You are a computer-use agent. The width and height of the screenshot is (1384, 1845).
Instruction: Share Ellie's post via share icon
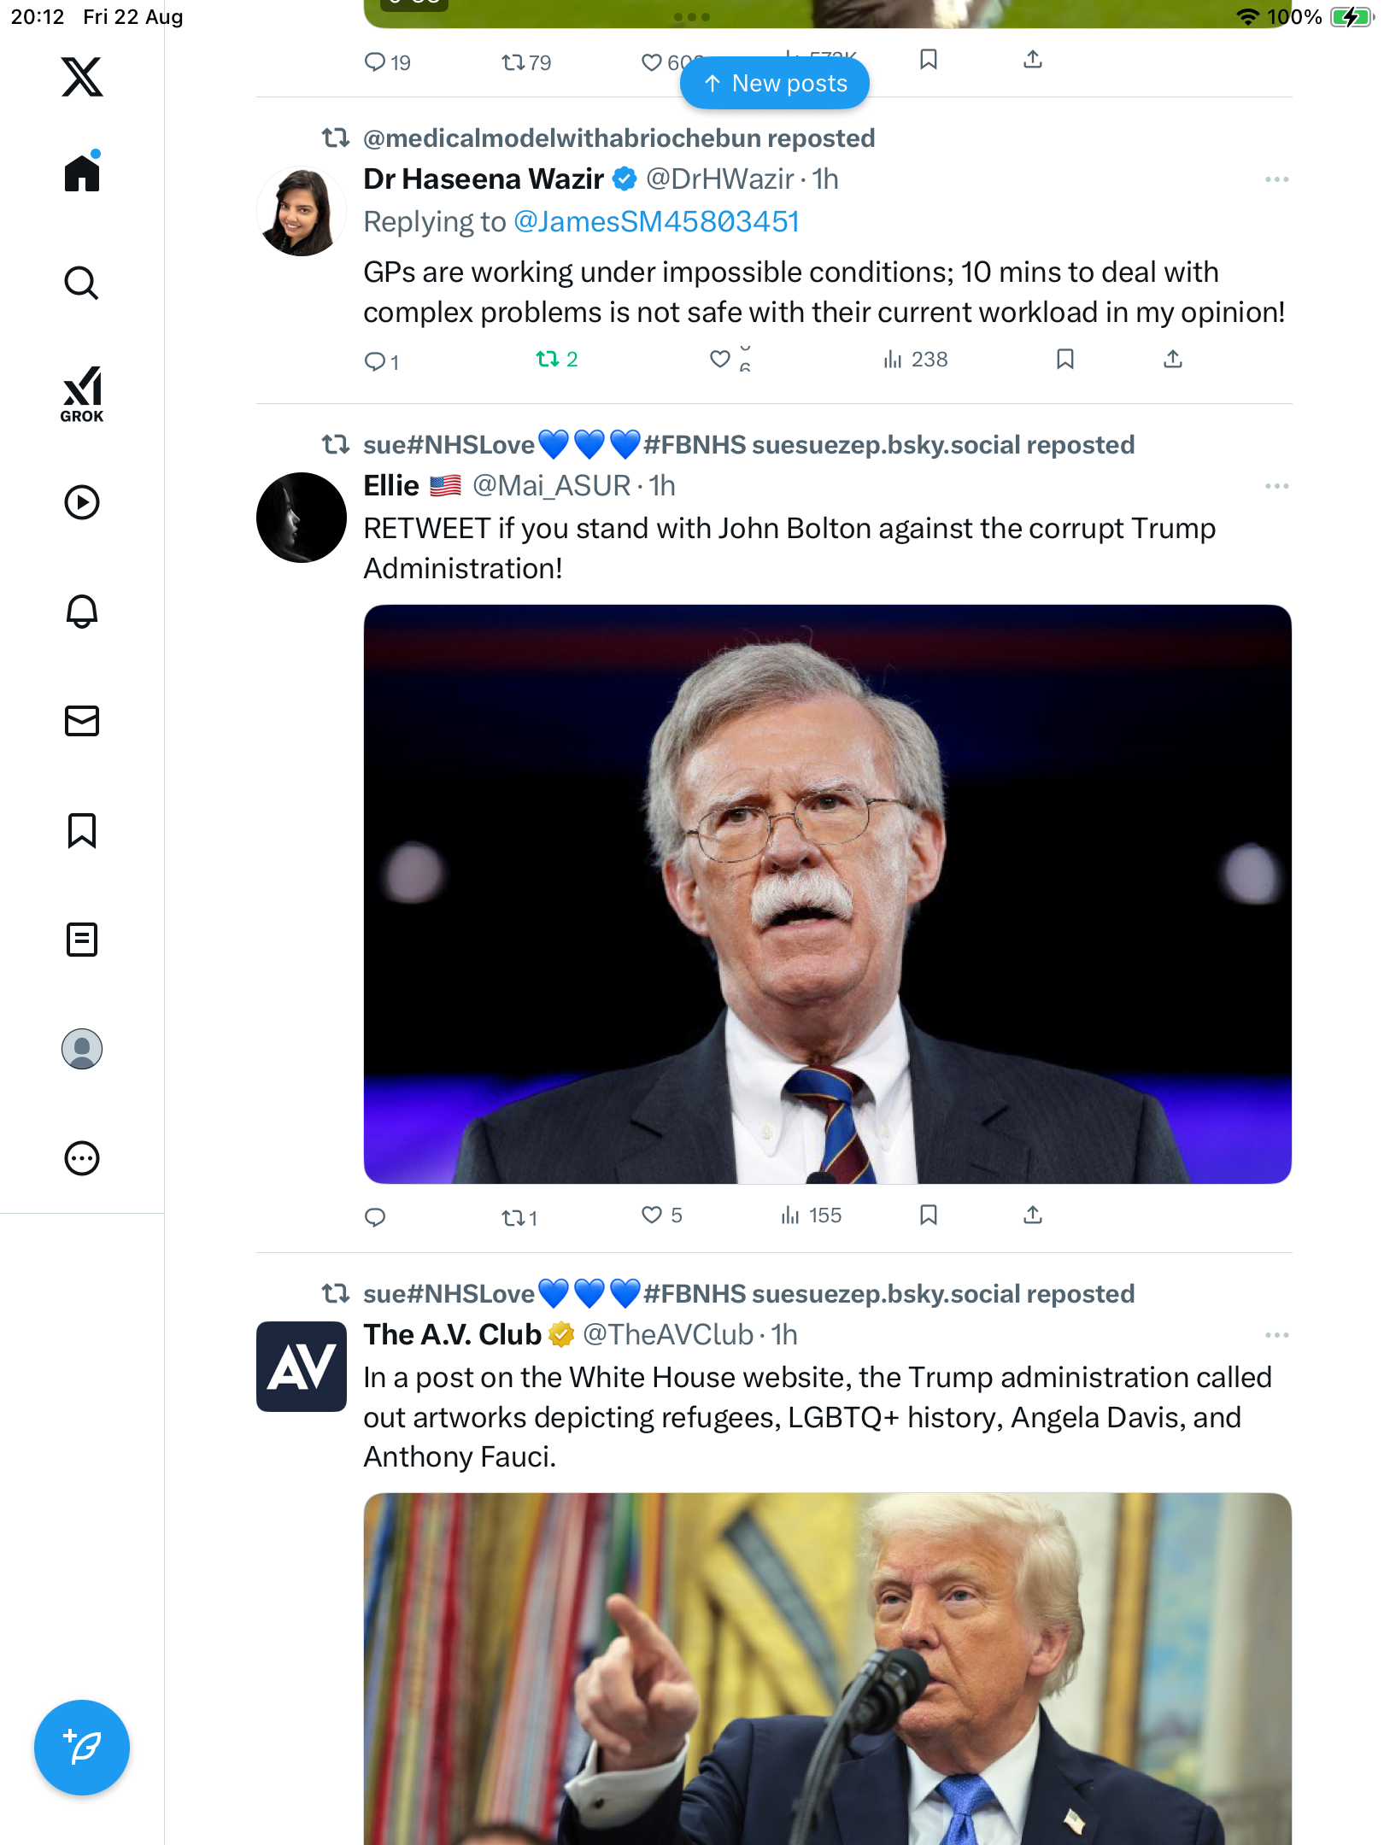click(1033, 1215)
